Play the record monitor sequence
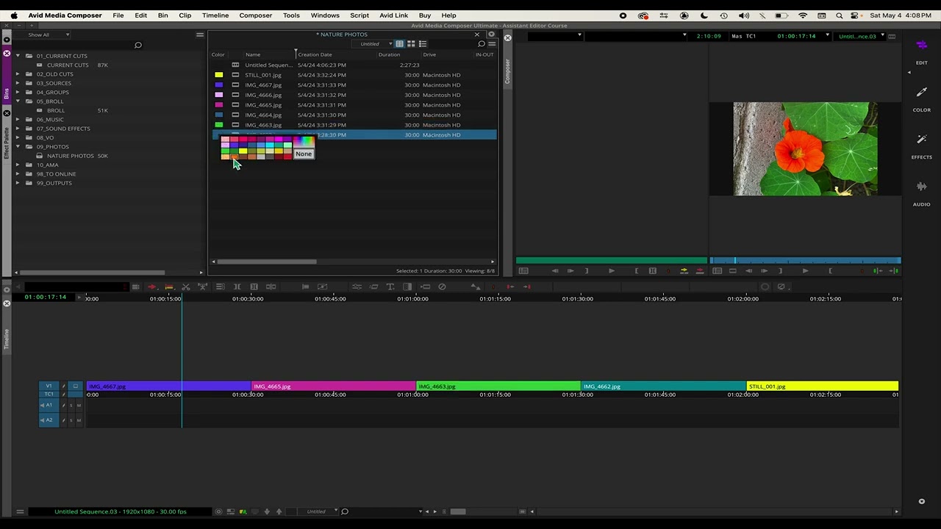This screenshot has height=529, width=941. (805, 271)
